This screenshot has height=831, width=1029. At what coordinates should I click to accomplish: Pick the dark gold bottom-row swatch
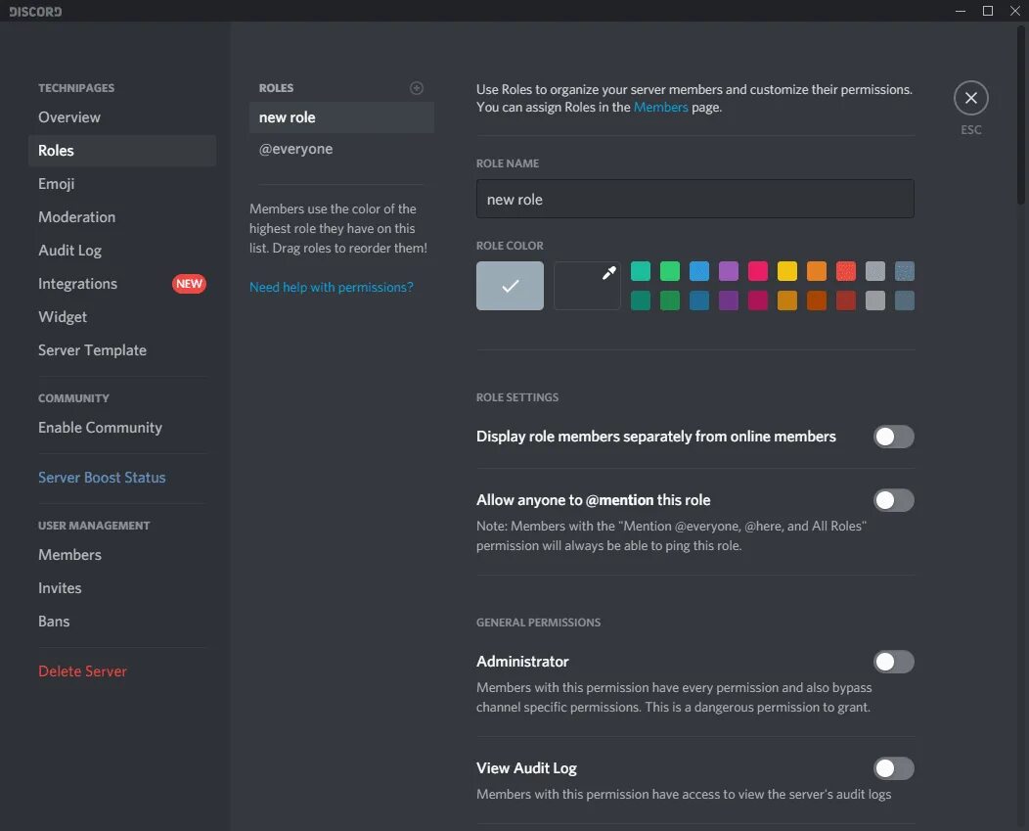click(x=786, y=300)
